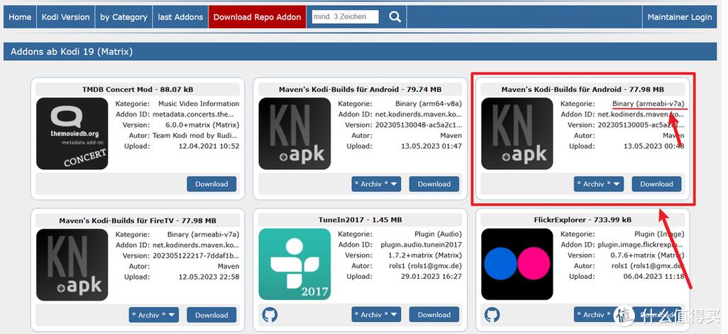This screenshot has height=334, width=728.
Task: Open Download Repo Addon tab
Action: coord(258,17)
